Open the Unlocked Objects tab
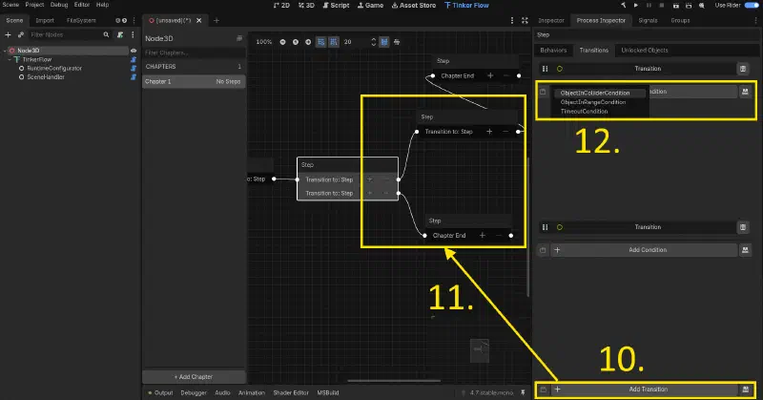763x400 pixels. [x=645, y=51]
